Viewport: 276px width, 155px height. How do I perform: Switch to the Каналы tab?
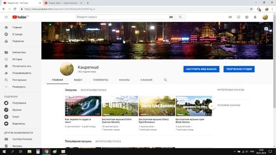pyautogui.click(x=124, y=80)
